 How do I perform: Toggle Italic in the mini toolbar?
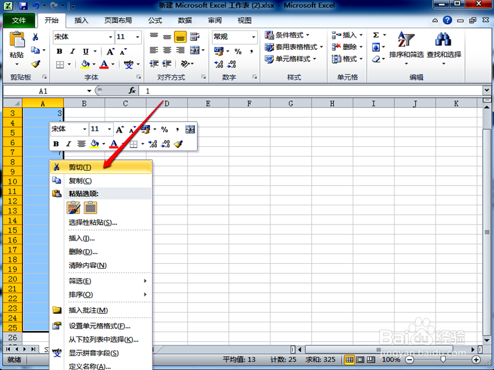[68, 143]
